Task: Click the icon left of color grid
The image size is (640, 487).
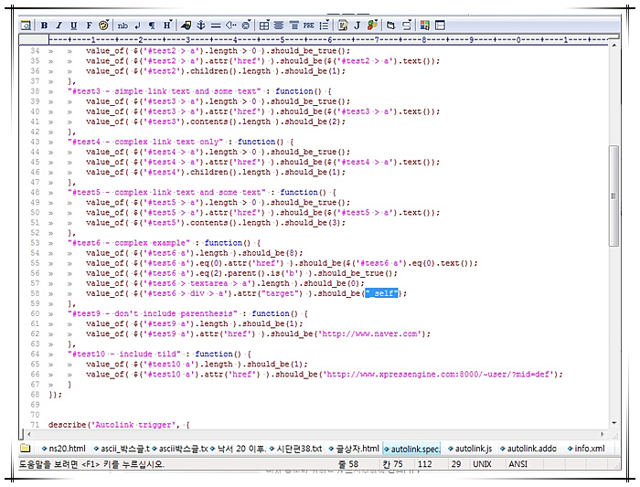Action: pos(407,26)
